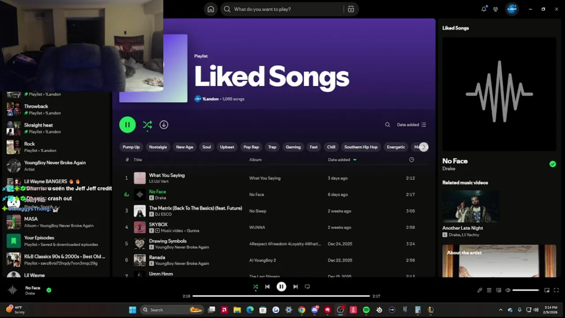Screen dimensions: 565x318
Task: Select the song "What You Saying" title
Action: [x=167, y=175]
